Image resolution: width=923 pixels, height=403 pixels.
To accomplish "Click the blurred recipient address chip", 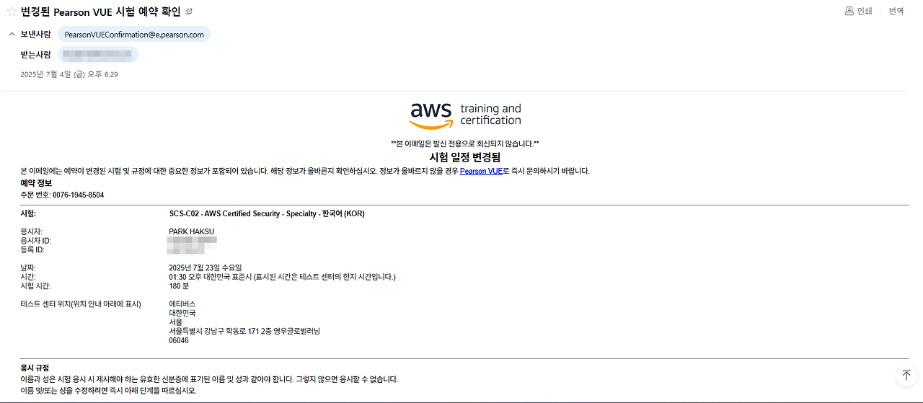I will click(x=98, y=55).
